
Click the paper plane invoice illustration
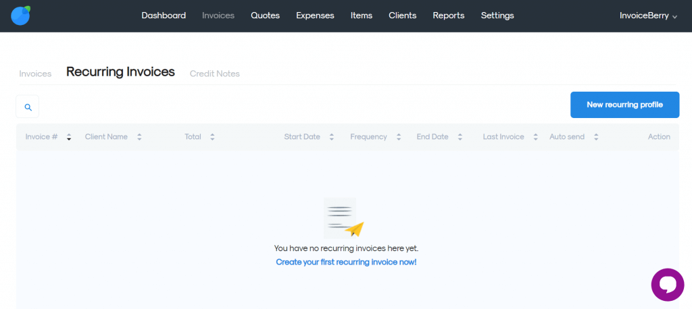(x=343, y=218)
